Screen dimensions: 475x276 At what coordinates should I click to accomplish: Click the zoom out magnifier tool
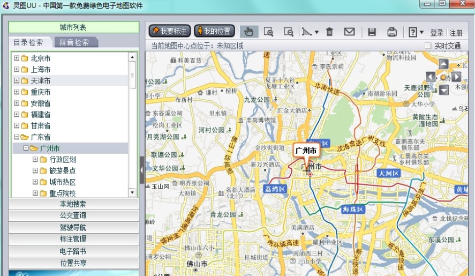pyautogui.click(x=288, y=32)
